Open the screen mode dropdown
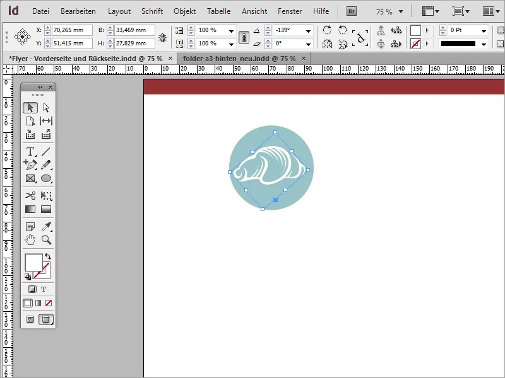Viewport: 505px width, 378px height. click(x=461, y=11)
